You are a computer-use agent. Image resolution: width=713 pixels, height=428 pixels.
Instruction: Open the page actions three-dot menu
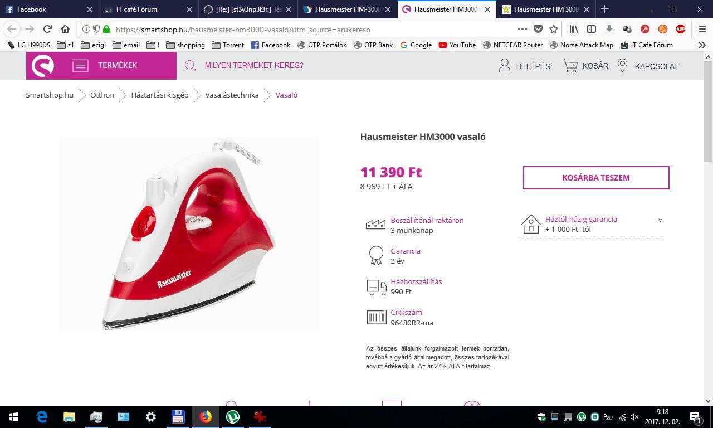(x=522, y=29)
